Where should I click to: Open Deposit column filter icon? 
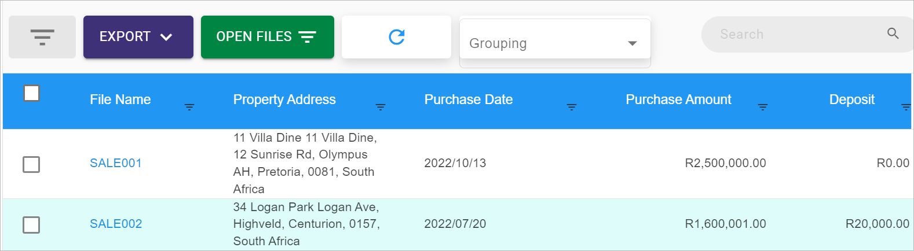click(906, 107)
